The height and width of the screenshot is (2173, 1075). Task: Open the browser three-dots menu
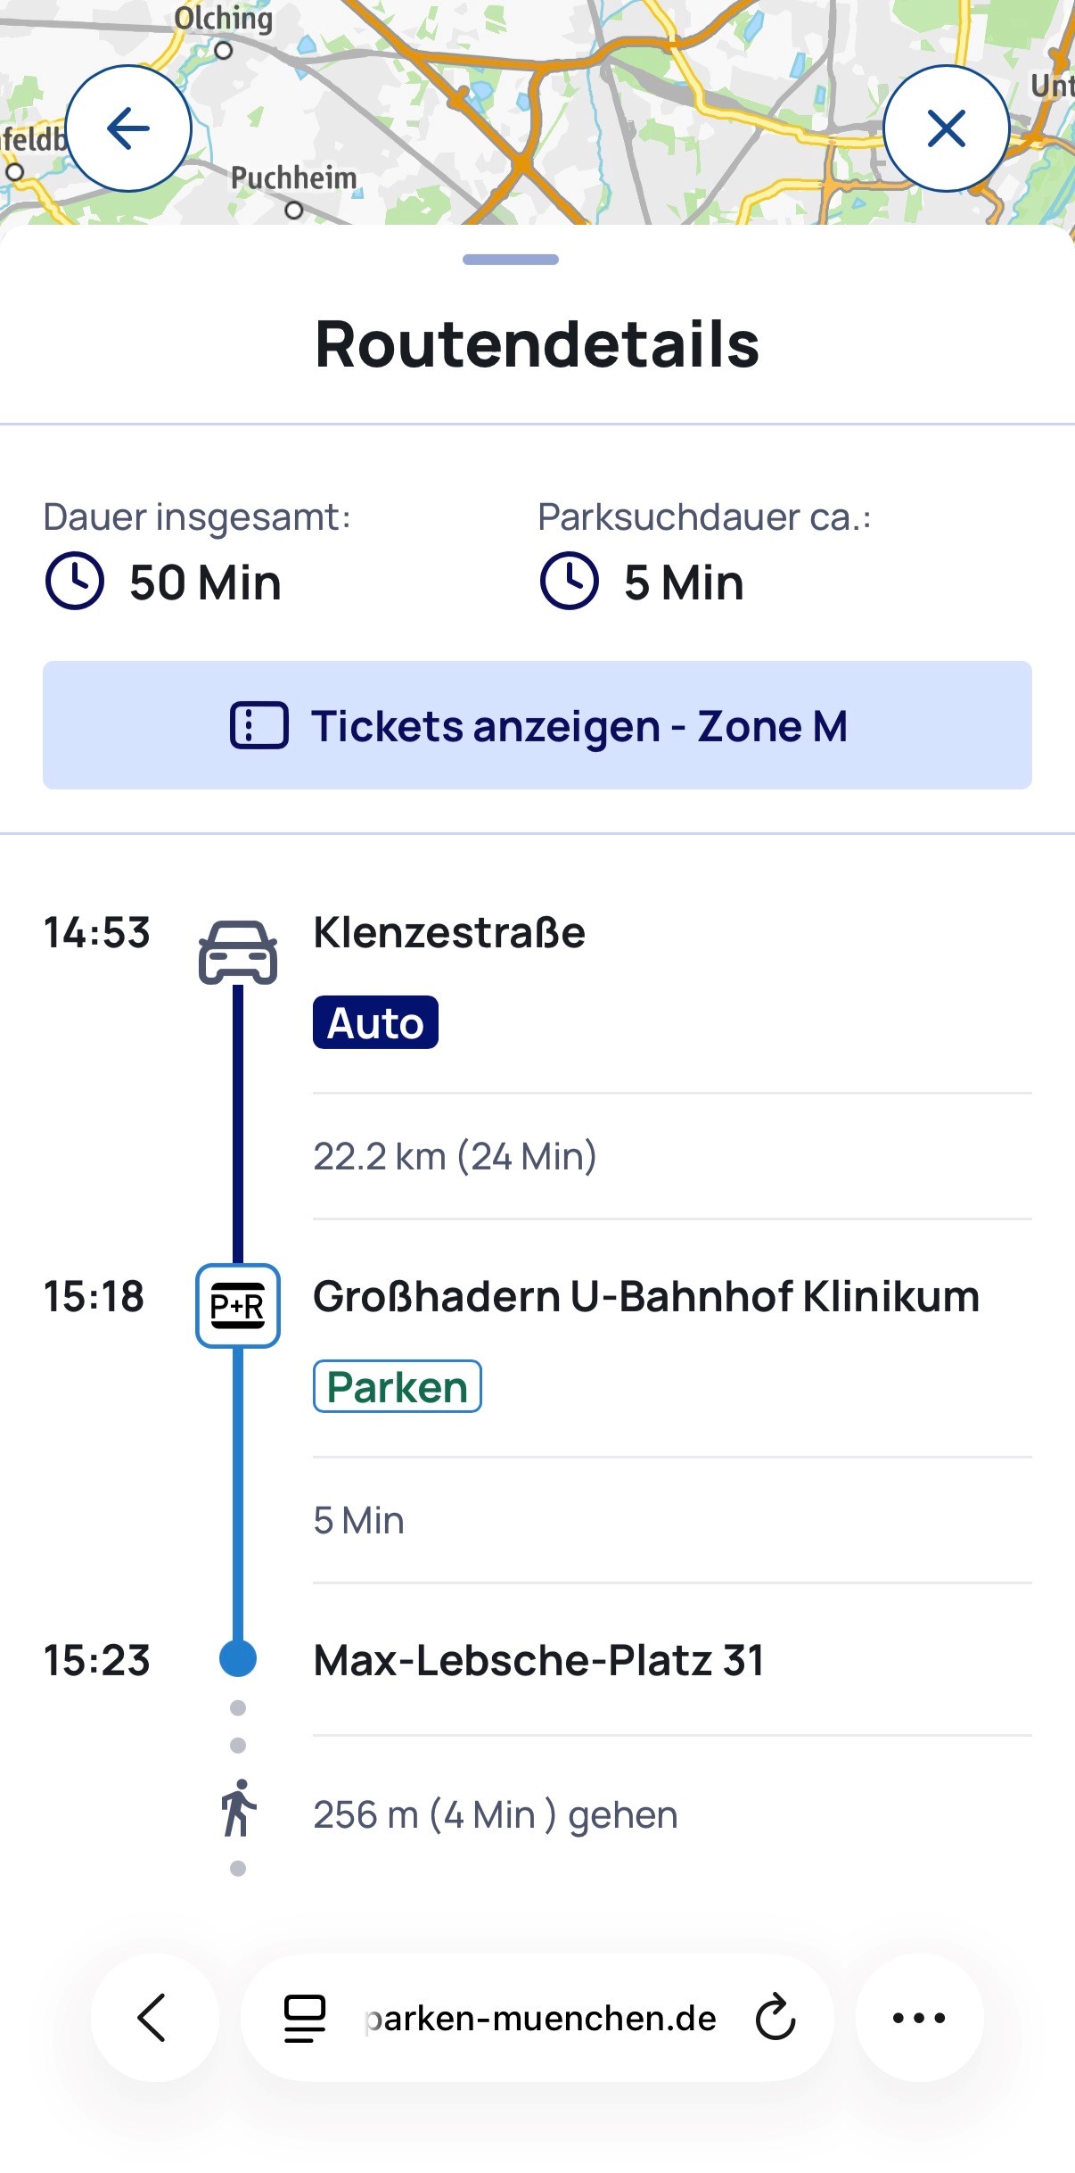pyautogui.click(x=919, y=2017)
